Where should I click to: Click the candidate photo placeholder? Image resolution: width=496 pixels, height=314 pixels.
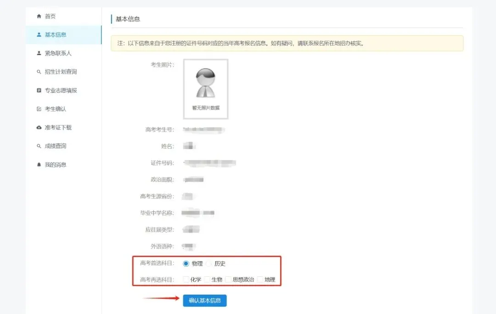[x=206, y=89]
